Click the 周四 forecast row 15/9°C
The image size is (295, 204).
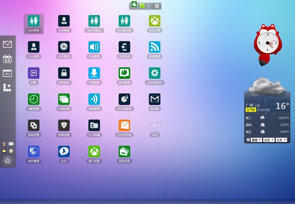point(267,125)
